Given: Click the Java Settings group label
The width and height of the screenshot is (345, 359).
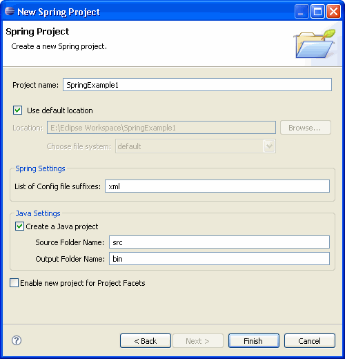Looking at the screenshot, I should 38,213.
